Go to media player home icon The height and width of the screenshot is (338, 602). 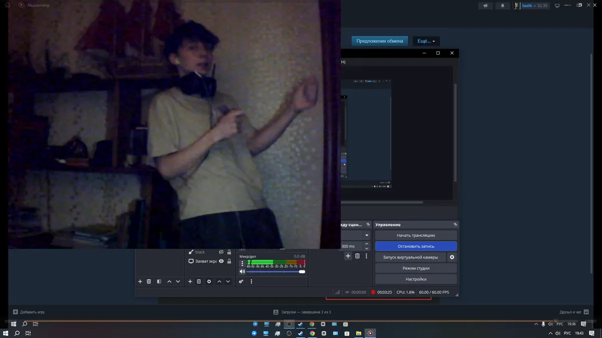(7, 5)
